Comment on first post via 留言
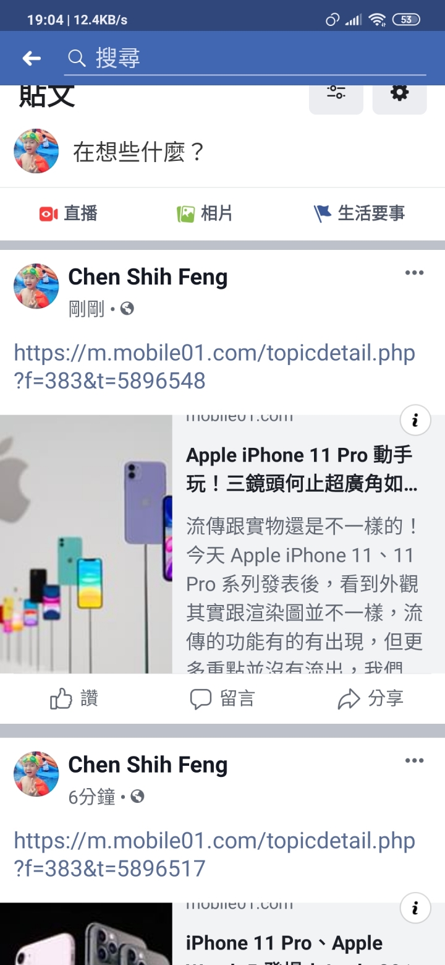Viewport: 445px width, 965px height. click(222, 699)
